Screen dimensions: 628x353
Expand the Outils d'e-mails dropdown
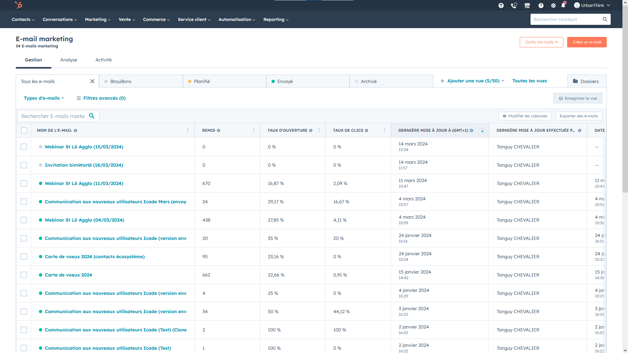541,42
